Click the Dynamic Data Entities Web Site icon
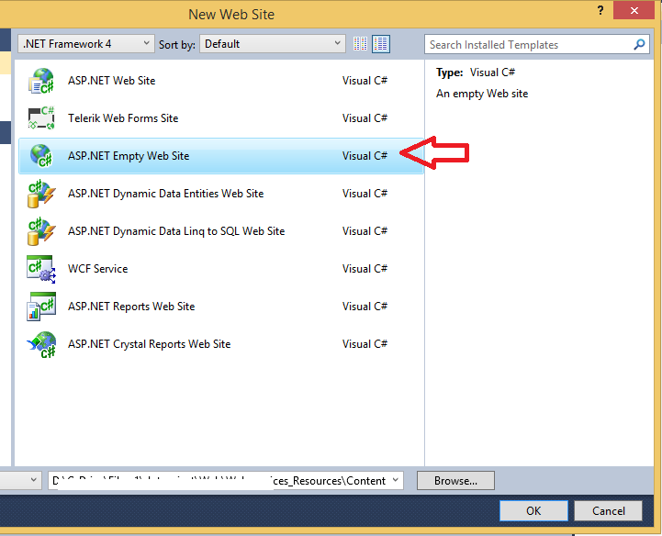This screenshot has height=536, width=662. click(x=41, y=194)
